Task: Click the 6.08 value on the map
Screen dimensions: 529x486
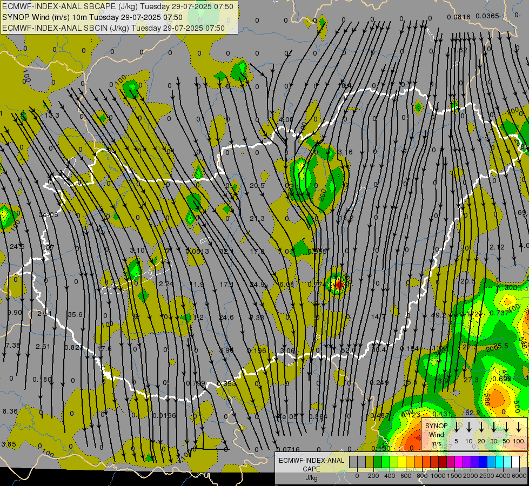Action: pyautogui.click(x=287, y=285)
